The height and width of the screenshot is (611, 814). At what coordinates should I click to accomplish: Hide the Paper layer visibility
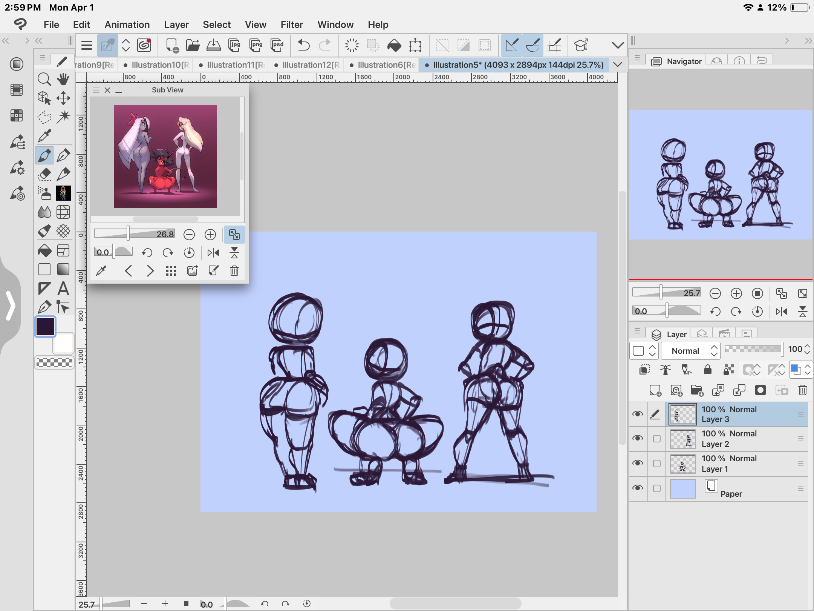(x=638, y=488)
